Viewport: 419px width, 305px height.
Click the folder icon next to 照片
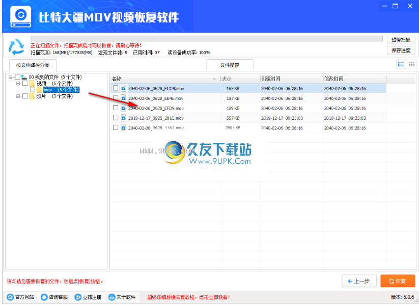(x=32, y=96)
